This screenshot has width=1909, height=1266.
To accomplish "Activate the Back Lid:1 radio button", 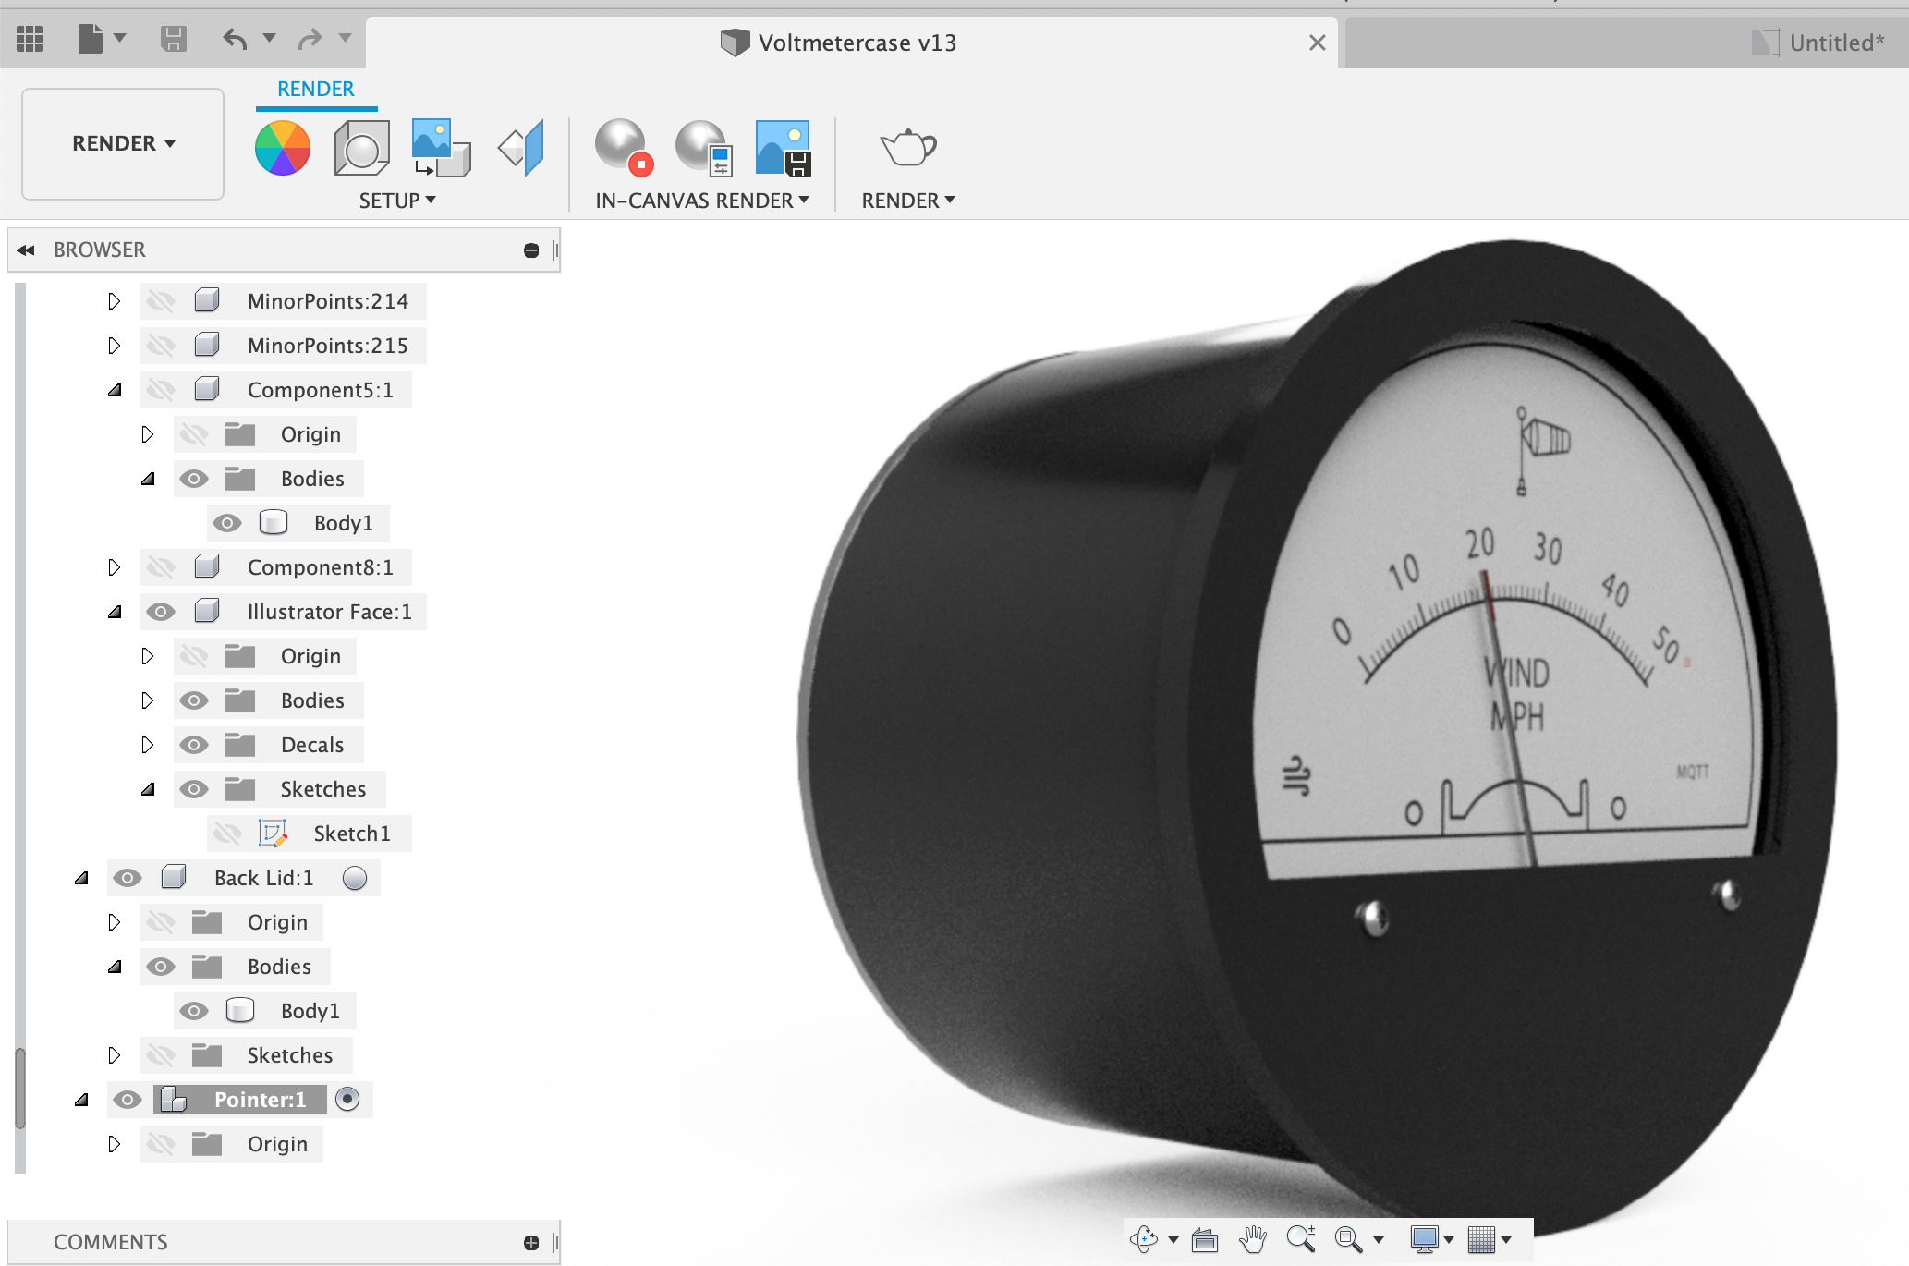I will pyautogui.click(x=355, y=878).
